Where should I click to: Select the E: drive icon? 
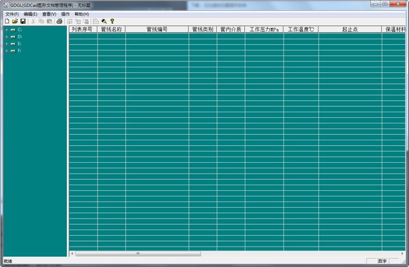[13, 44]
